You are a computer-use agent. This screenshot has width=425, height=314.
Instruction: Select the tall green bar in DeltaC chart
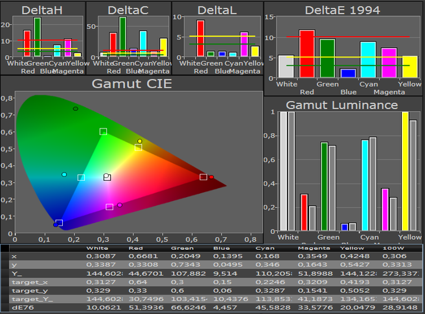click(123, 37)
